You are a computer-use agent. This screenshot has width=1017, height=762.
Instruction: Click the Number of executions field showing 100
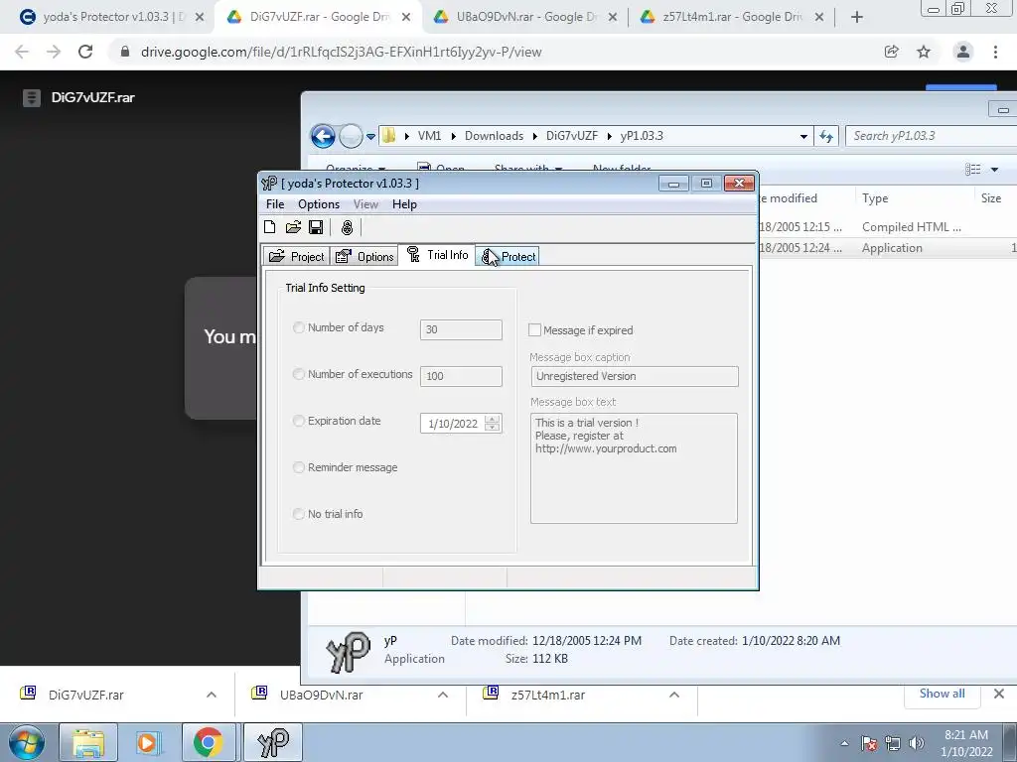click(461, 376)
